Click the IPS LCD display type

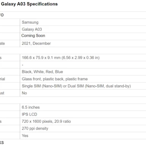point(29,114)
